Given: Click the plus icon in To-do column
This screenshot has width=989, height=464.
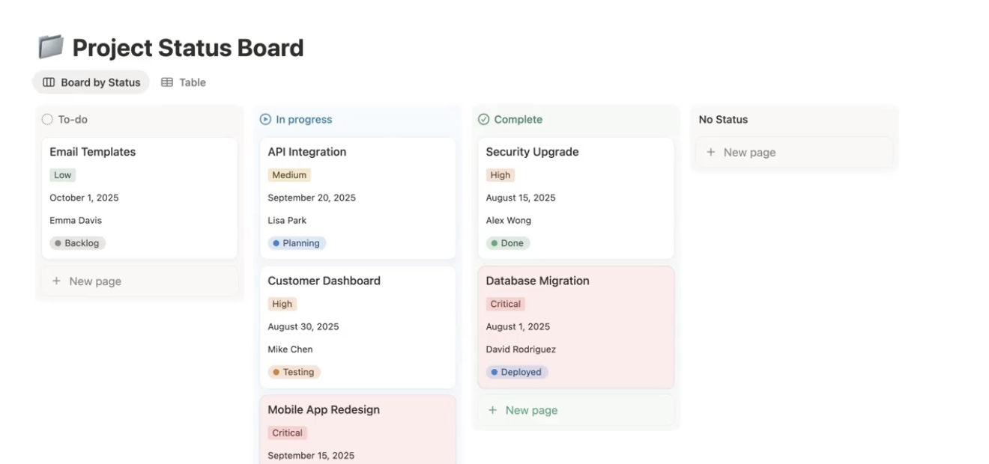Looking at the screenshot, I should 56,281.
